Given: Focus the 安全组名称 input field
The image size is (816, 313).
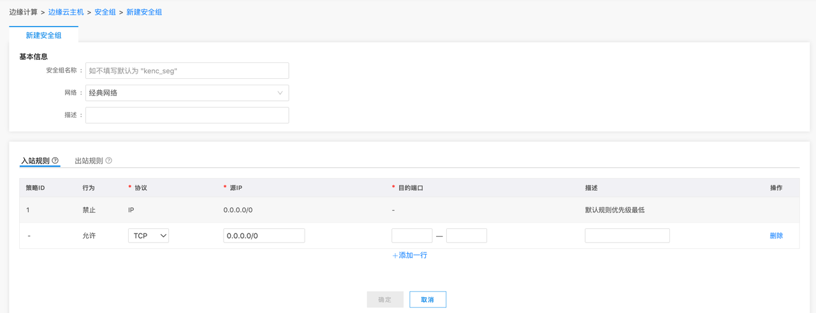Looking at the screenshot, I should coord(187,71).
